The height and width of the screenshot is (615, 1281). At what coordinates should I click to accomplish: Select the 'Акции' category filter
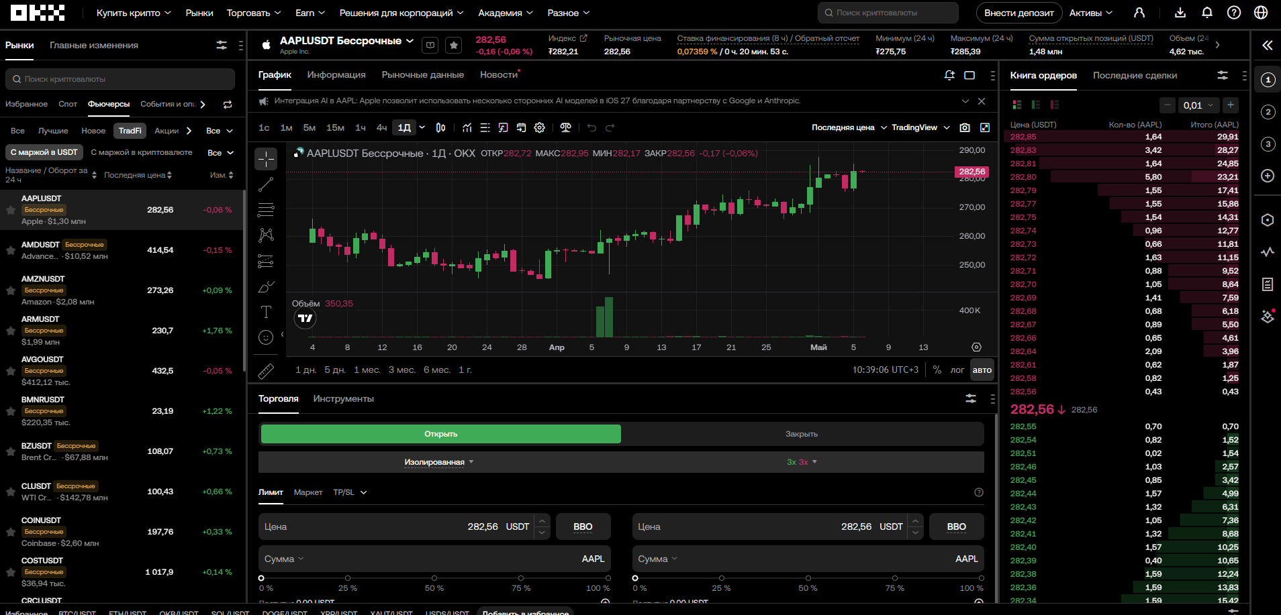coord(167,131)
